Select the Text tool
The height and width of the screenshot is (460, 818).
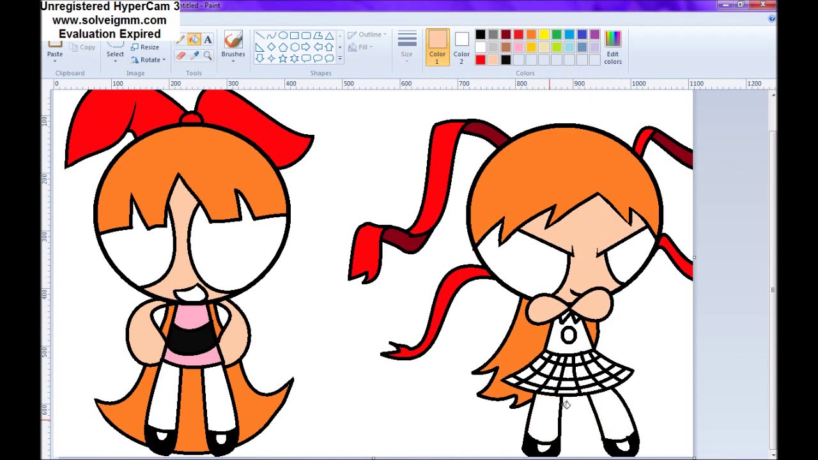click(x=208, y=40)
